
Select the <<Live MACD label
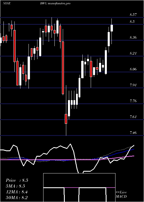pyautogui.click(x=121, y=194)
